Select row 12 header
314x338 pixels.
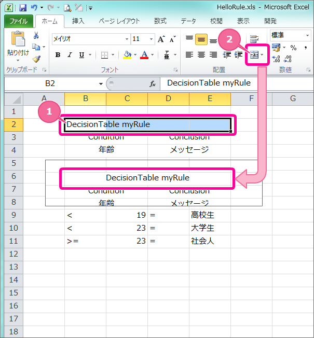coord(13,254)
